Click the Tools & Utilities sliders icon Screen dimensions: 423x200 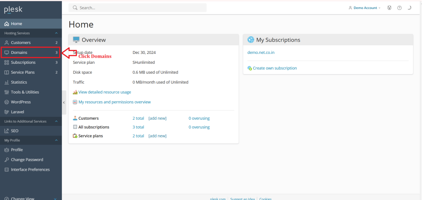[7, 92]
